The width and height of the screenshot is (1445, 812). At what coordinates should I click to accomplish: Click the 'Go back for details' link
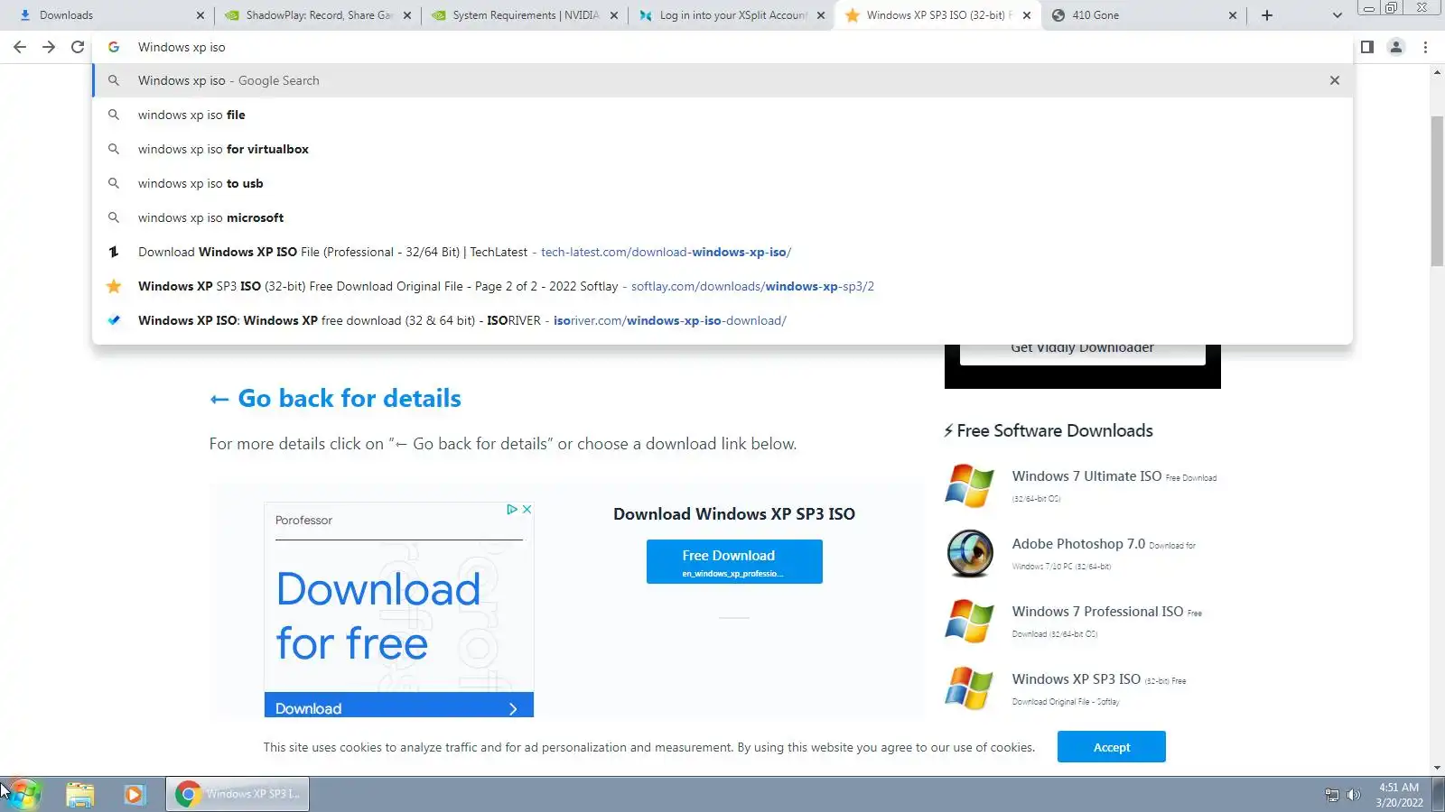pyautogui.click(x=335, y=399)
